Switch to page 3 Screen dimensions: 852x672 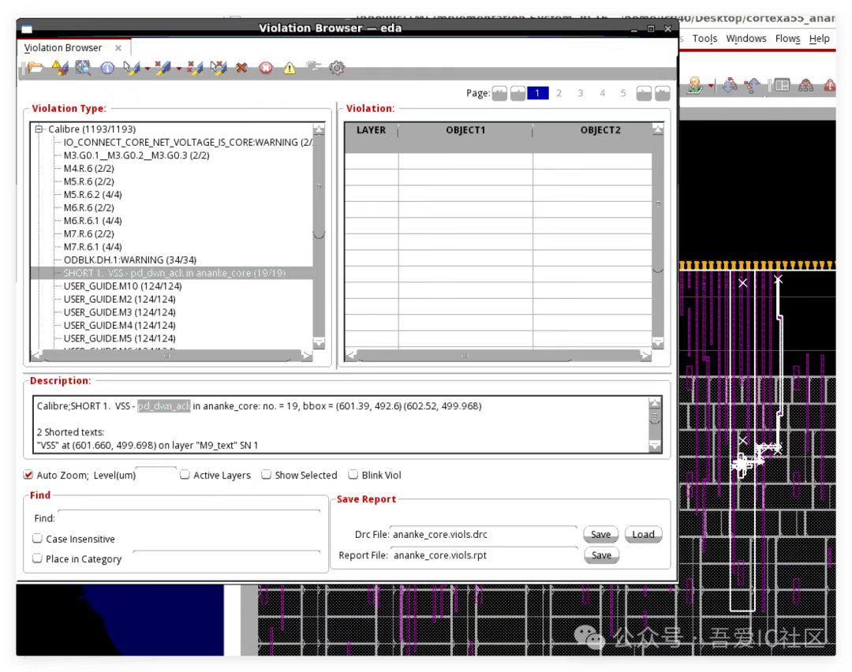coord(581,93)
